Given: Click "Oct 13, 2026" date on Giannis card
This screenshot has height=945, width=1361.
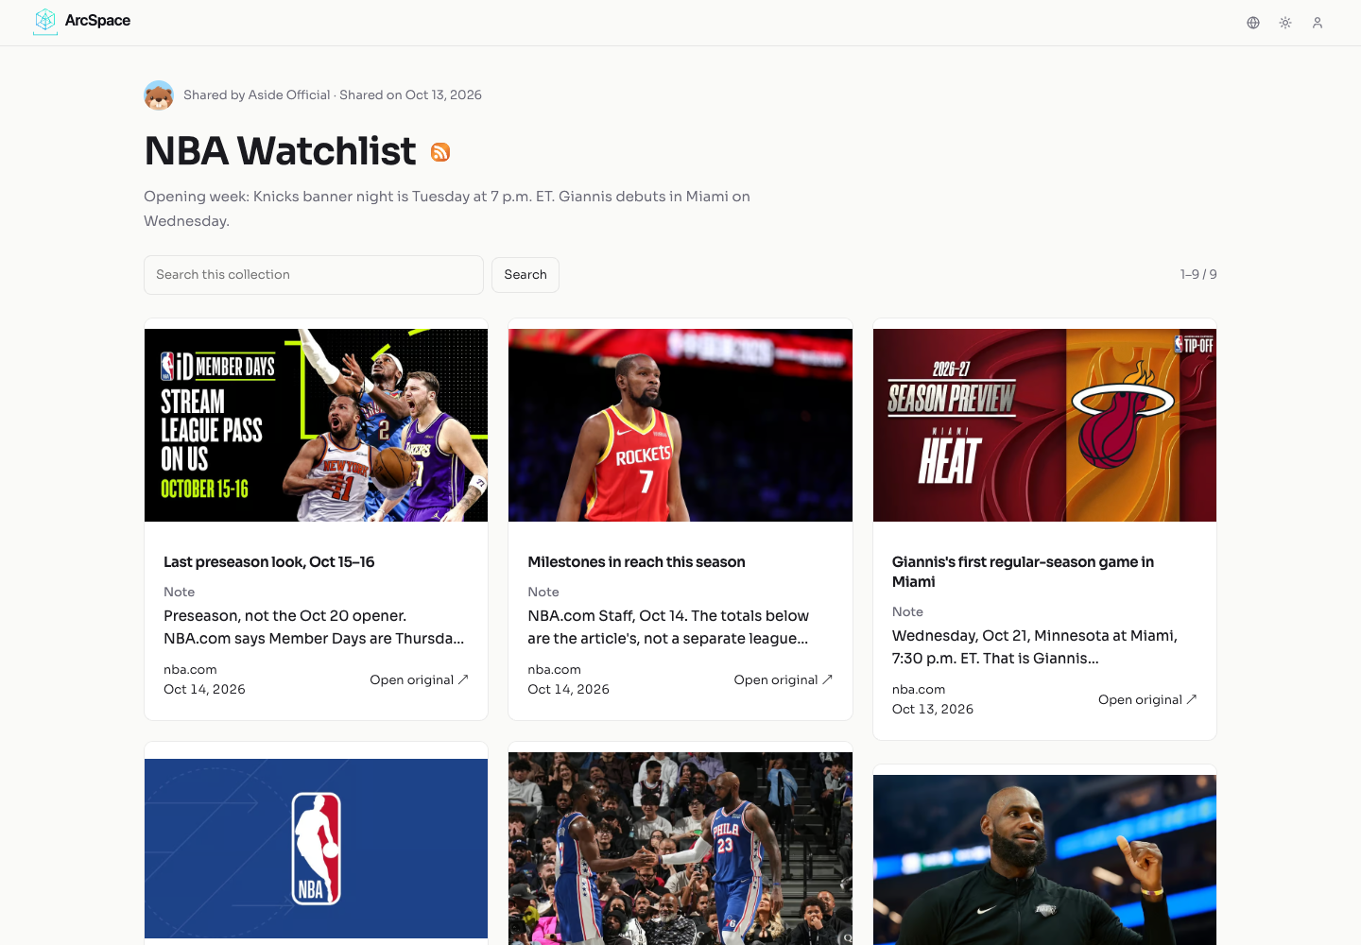Looking at the screenshot, I should point(933,710).
